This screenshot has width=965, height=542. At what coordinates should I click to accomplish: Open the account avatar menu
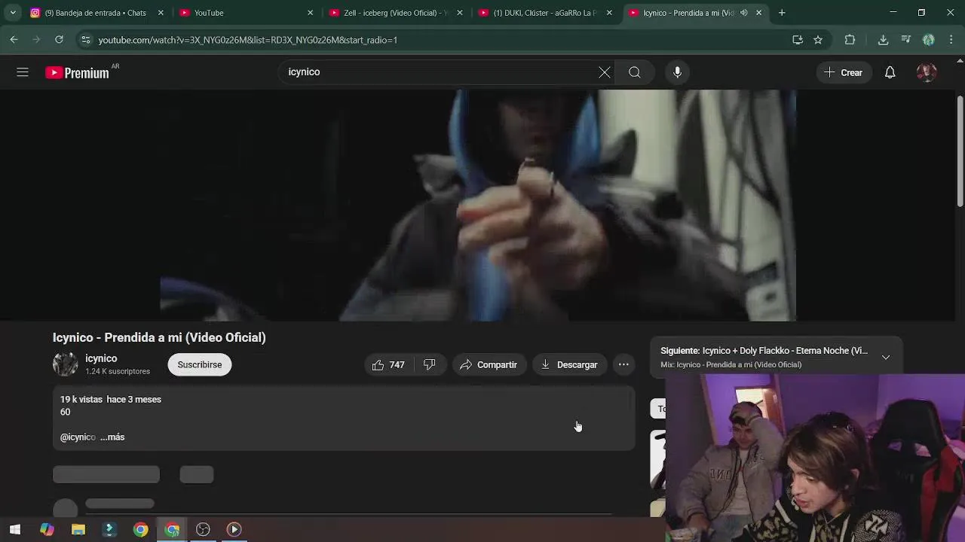click(927, 72)
